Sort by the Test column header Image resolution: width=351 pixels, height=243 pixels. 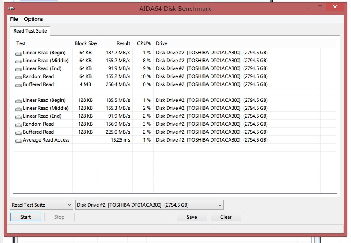click(43, 43)
